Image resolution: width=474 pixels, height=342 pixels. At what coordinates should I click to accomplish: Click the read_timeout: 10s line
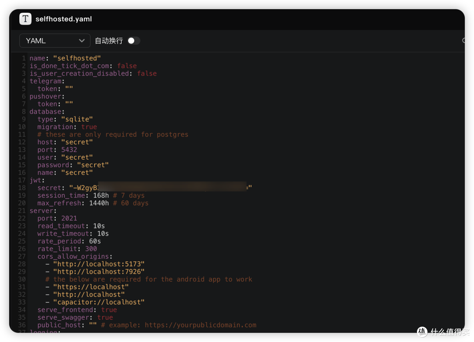coord(71,226)
